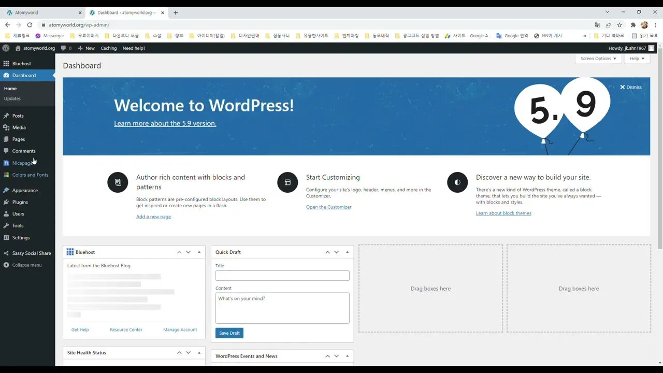Open the Messenger bookmark
This screenshot has width=663, height=373.
[50, 36]
